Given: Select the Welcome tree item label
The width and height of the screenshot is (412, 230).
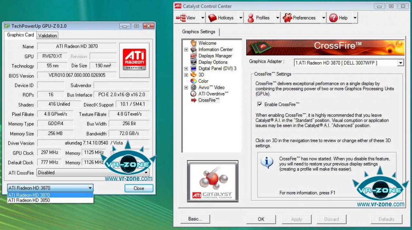Looking at the screenshot, I should (207, 43).
